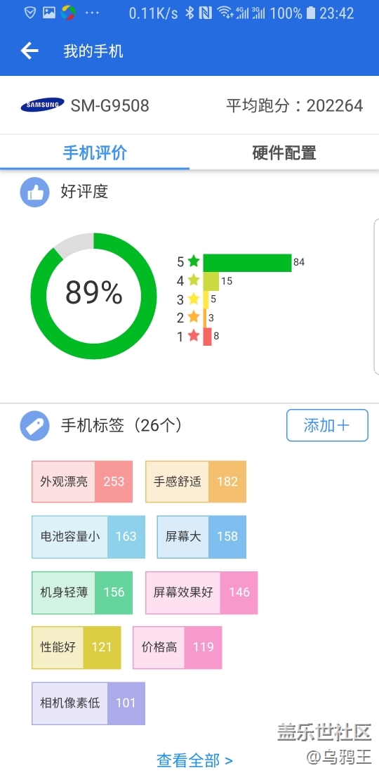Select the 手机评价 tab

(x=95, y=152)
